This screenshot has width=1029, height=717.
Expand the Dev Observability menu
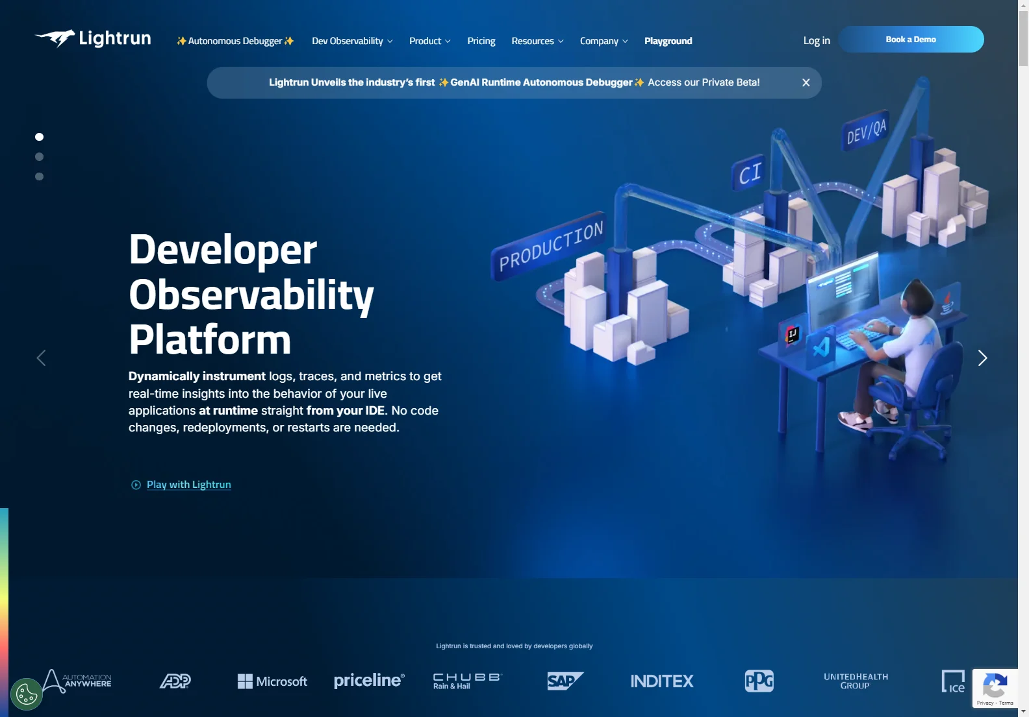coord(352,41)
